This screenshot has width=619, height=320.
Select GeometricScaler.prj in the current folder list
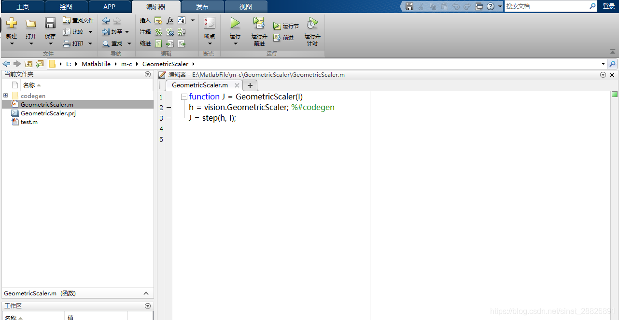[x=77, y=113]
